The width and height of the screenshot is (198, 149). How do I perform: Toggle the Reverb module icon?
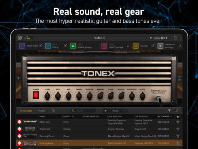coord(136,46)
